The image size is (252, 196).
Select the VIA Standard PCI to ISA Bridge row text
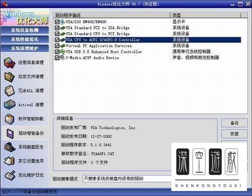pos(98,28)
